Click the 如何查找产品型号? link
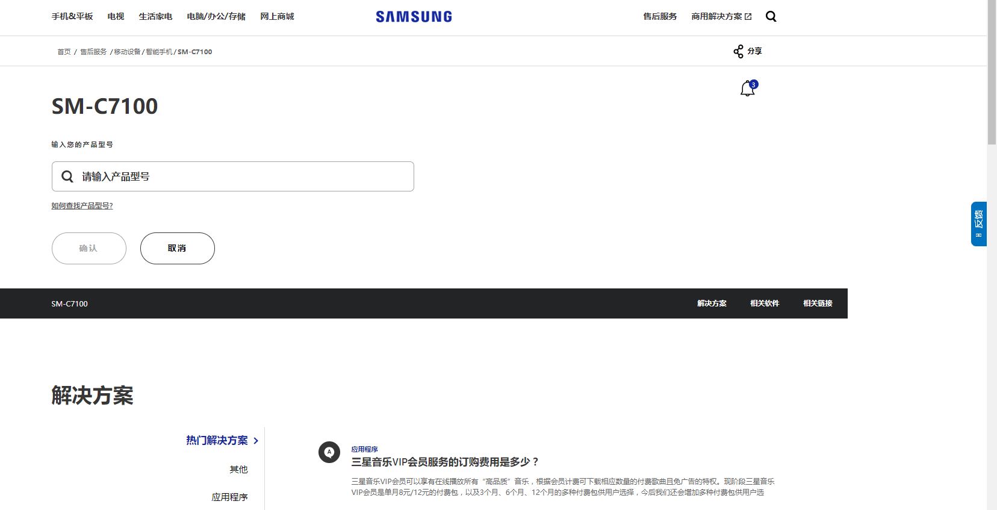 (x=82, y=206)
